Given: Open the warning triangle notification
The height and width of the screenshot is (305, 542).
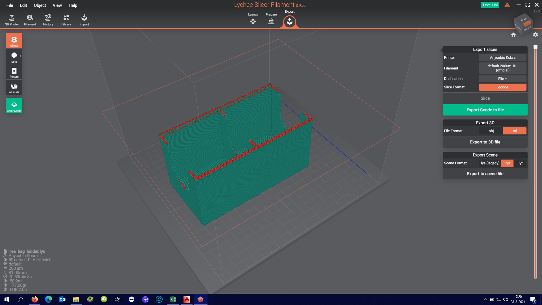Looking at the screenshot, I should (507, 5).
